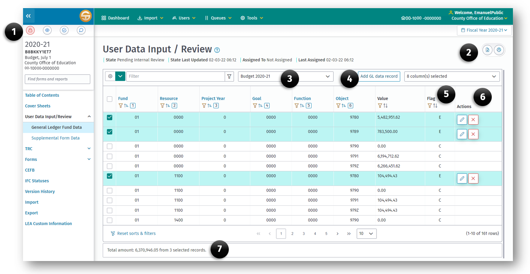Export data with the Excel file icon
The height and width of the screenshot is (274, 530).
click(488, 50)
